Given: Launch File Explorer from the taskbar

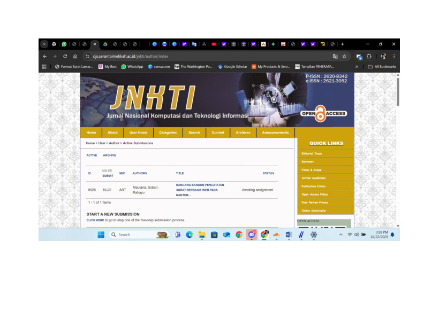Looking at the screenshot, I should [202, 235].
